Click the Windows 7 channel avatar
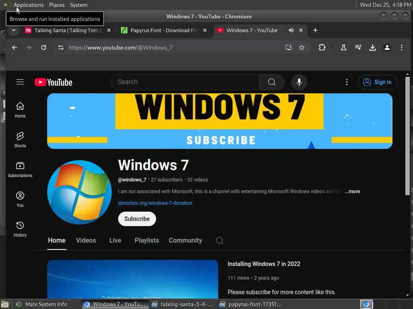413x309 pixels. point(79,192)
